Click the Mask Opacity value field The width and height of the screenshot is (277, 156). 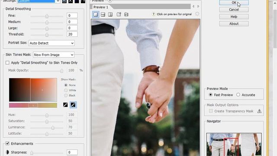click(72, 70)
